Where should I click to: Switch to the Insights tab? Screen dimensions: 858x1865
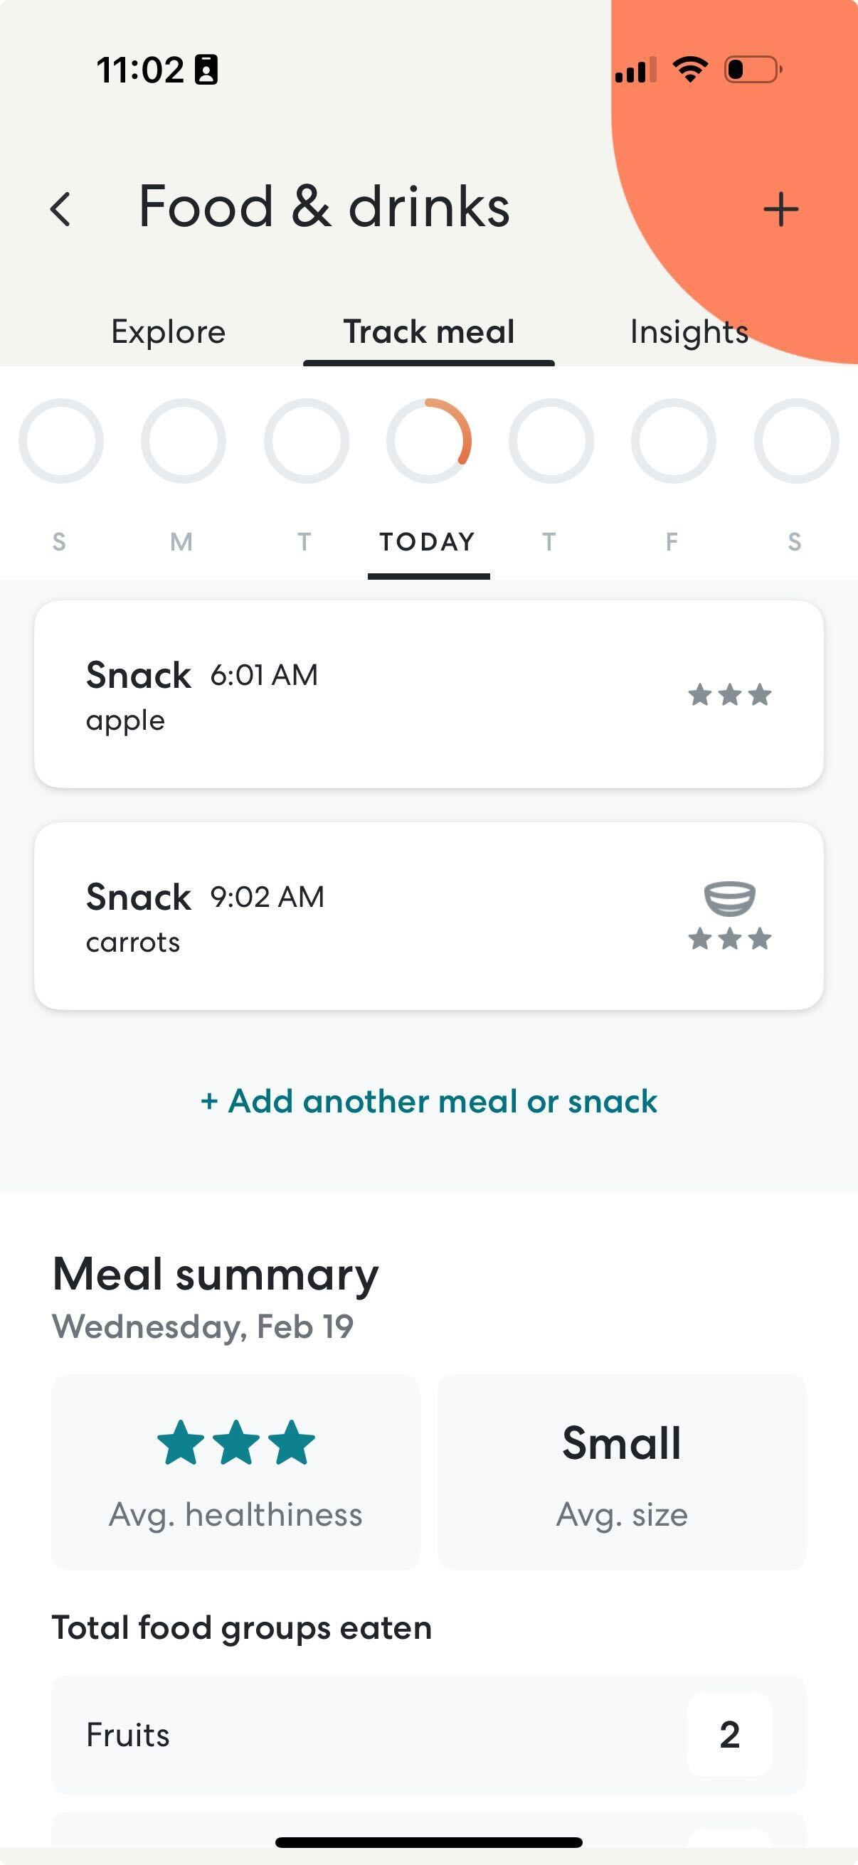(689, 333)
